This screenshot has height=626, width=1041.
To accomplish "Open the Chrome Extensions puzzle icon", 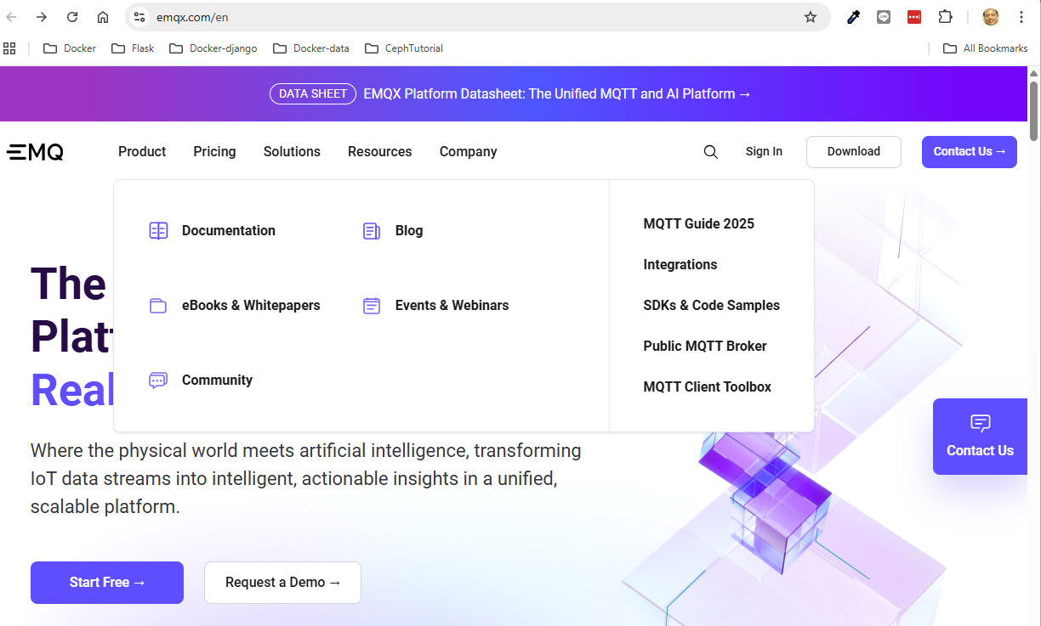I will (x=945, y=17).
